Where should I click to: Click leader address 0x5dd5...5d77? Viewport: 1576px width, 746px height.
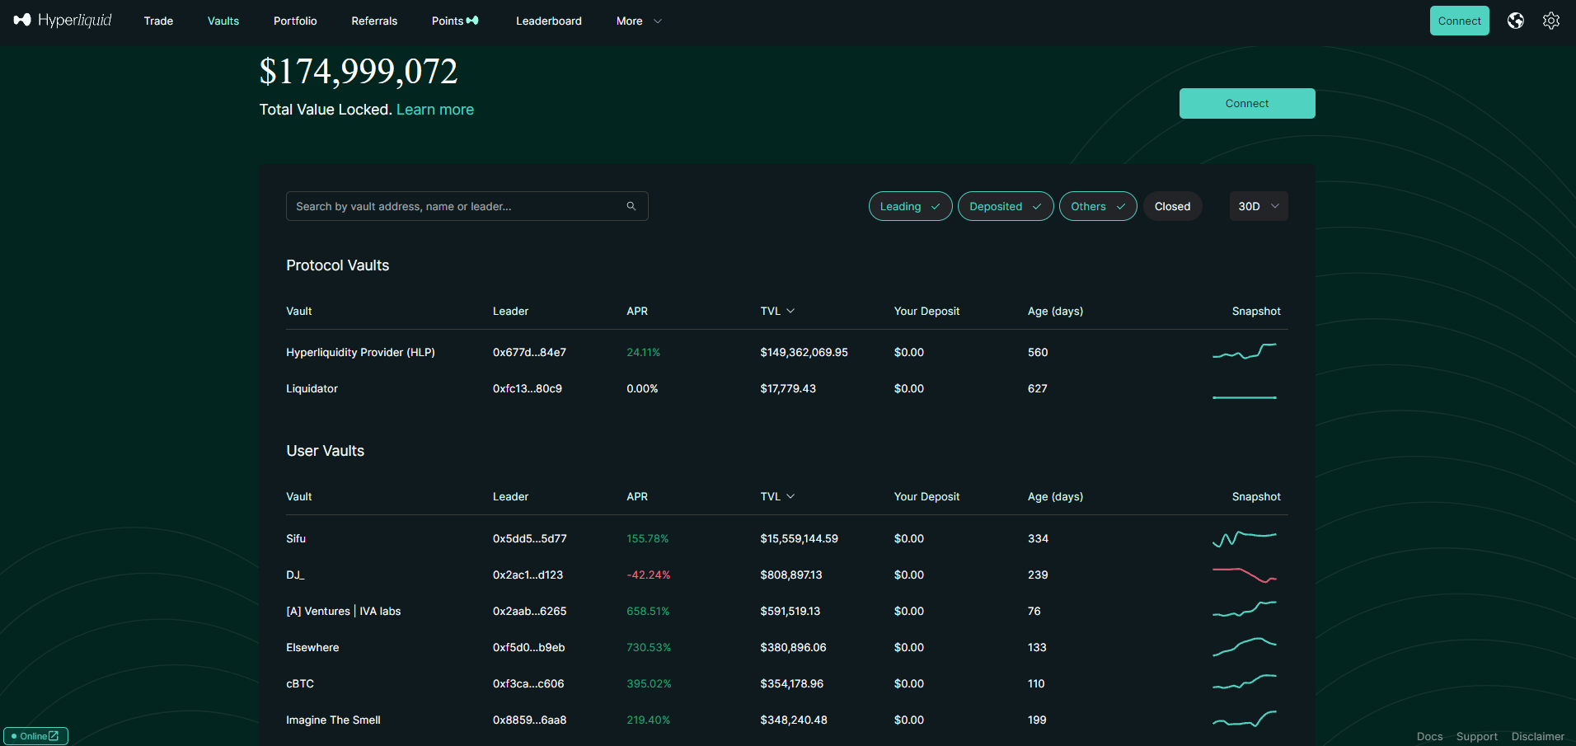coord(529,538)
